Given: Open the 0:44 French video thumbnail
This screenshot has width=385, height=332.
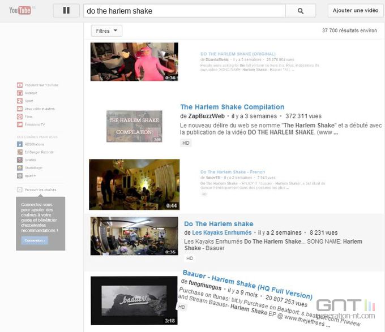Looking at the screenshot, I should (x=134, y=184).
